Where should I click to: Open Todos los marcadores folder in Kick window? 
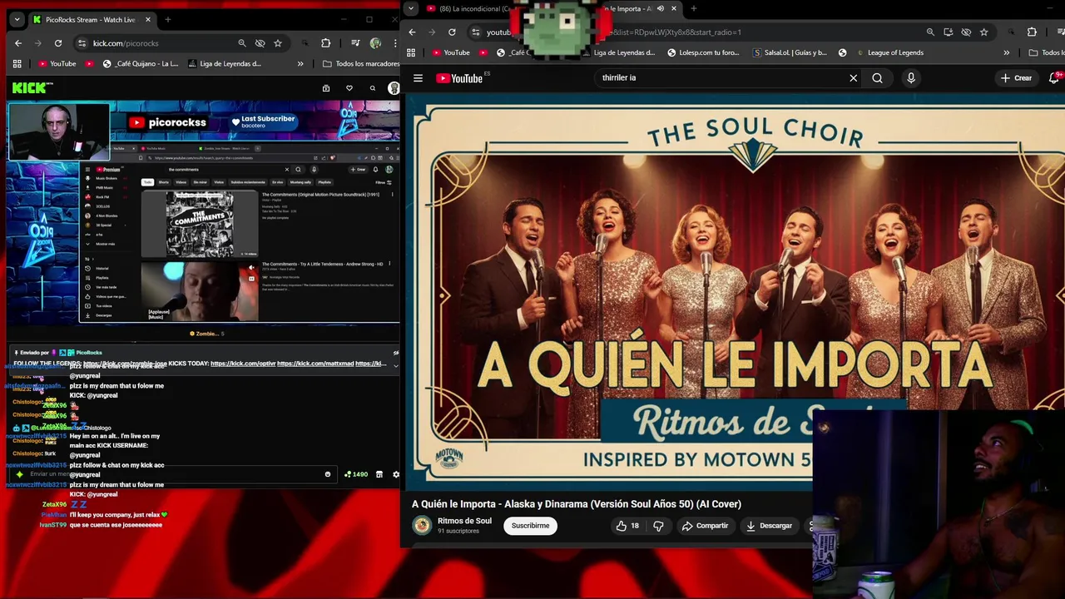pyautogui.click(x=360, y=63)
